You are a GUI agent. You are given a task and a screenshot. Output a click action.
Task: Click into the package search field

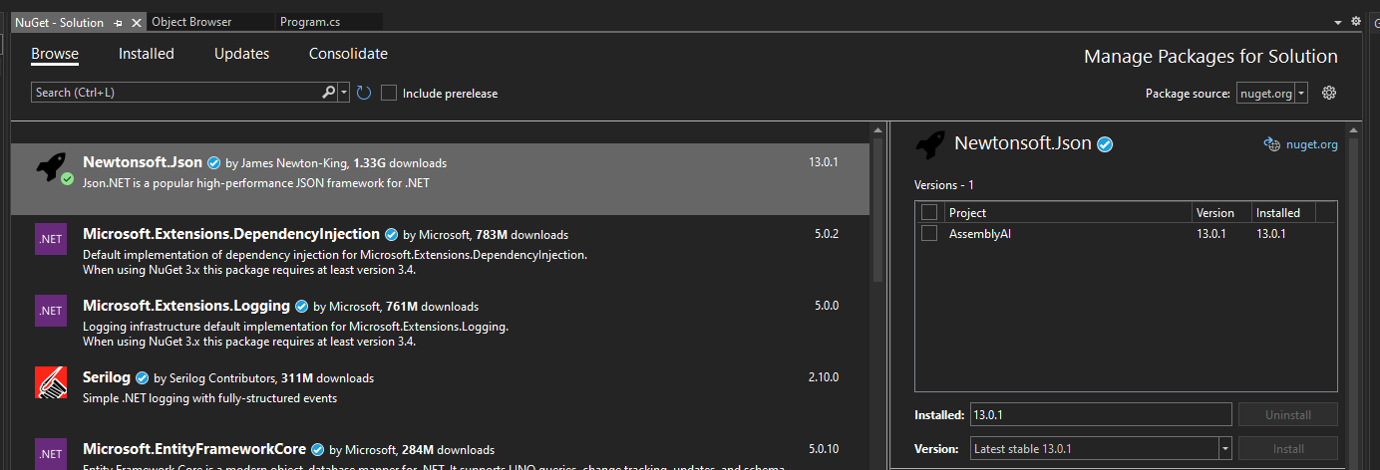tap(174, 93)
